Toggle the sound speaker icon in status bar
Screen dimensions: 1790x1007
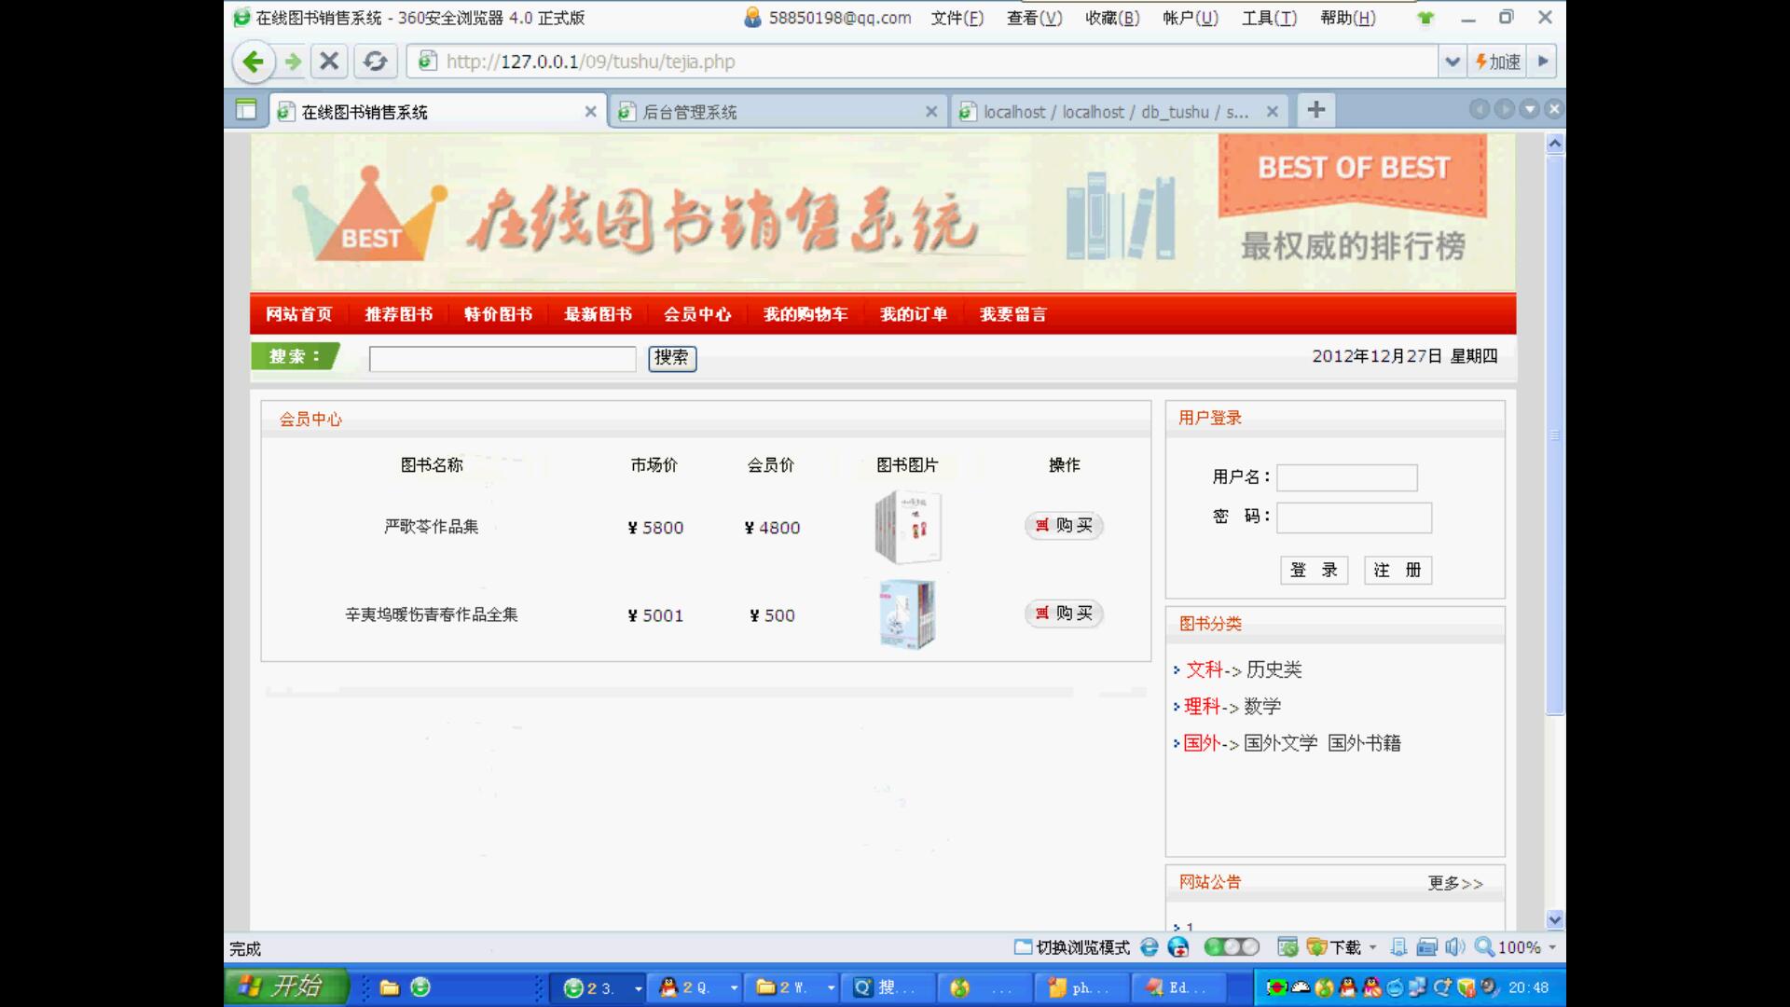1455,947
